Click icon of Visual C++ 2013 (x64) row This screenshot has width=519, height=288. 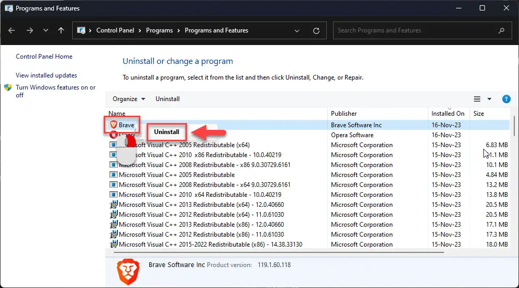click(114, 205)
